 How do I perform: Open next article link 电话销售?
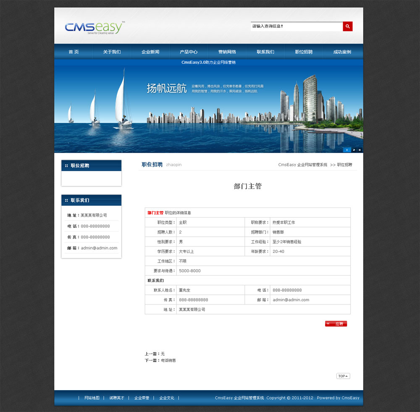coord(168,360)
